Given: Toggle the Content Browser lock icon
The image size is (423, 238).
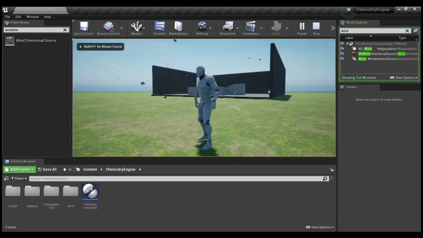Looking at the screenshot, I should [331, 169].
